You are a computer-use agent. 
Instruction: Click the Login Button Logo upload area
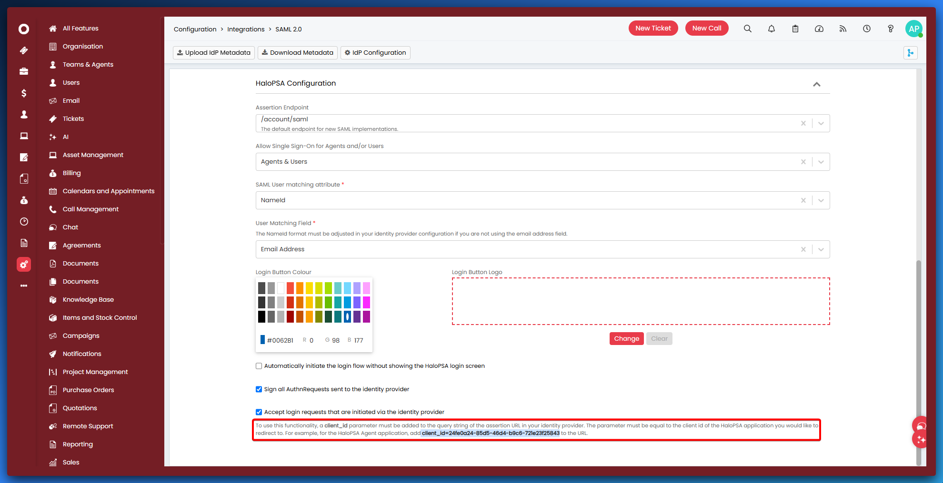641,301
